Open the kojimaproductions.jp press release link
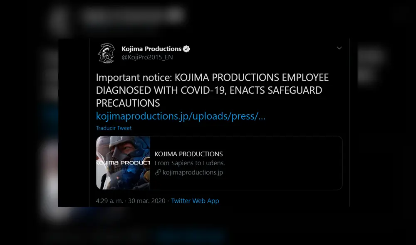The height and width of the screenshot is (245, 416). point(181,116)
